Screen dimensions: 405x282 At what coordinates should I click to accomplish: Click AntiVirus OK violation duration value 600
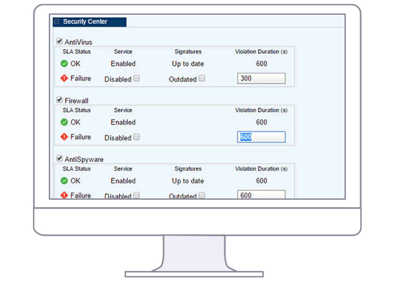tap(262, 64)
